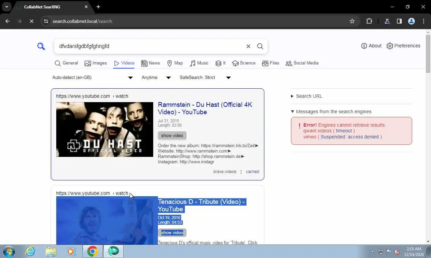Launch Internet Explorer from taskbar

(x=30, y=251)
